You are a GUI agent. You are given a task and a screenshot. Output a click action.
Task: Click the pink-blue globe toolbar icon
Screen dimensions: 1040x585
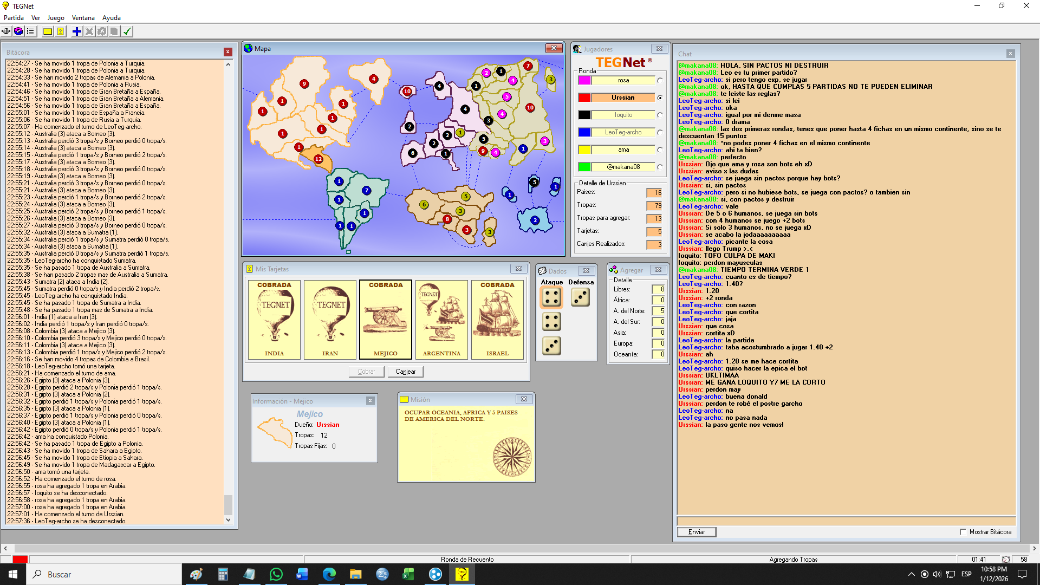pyautogui.click(x=18, y=31)
